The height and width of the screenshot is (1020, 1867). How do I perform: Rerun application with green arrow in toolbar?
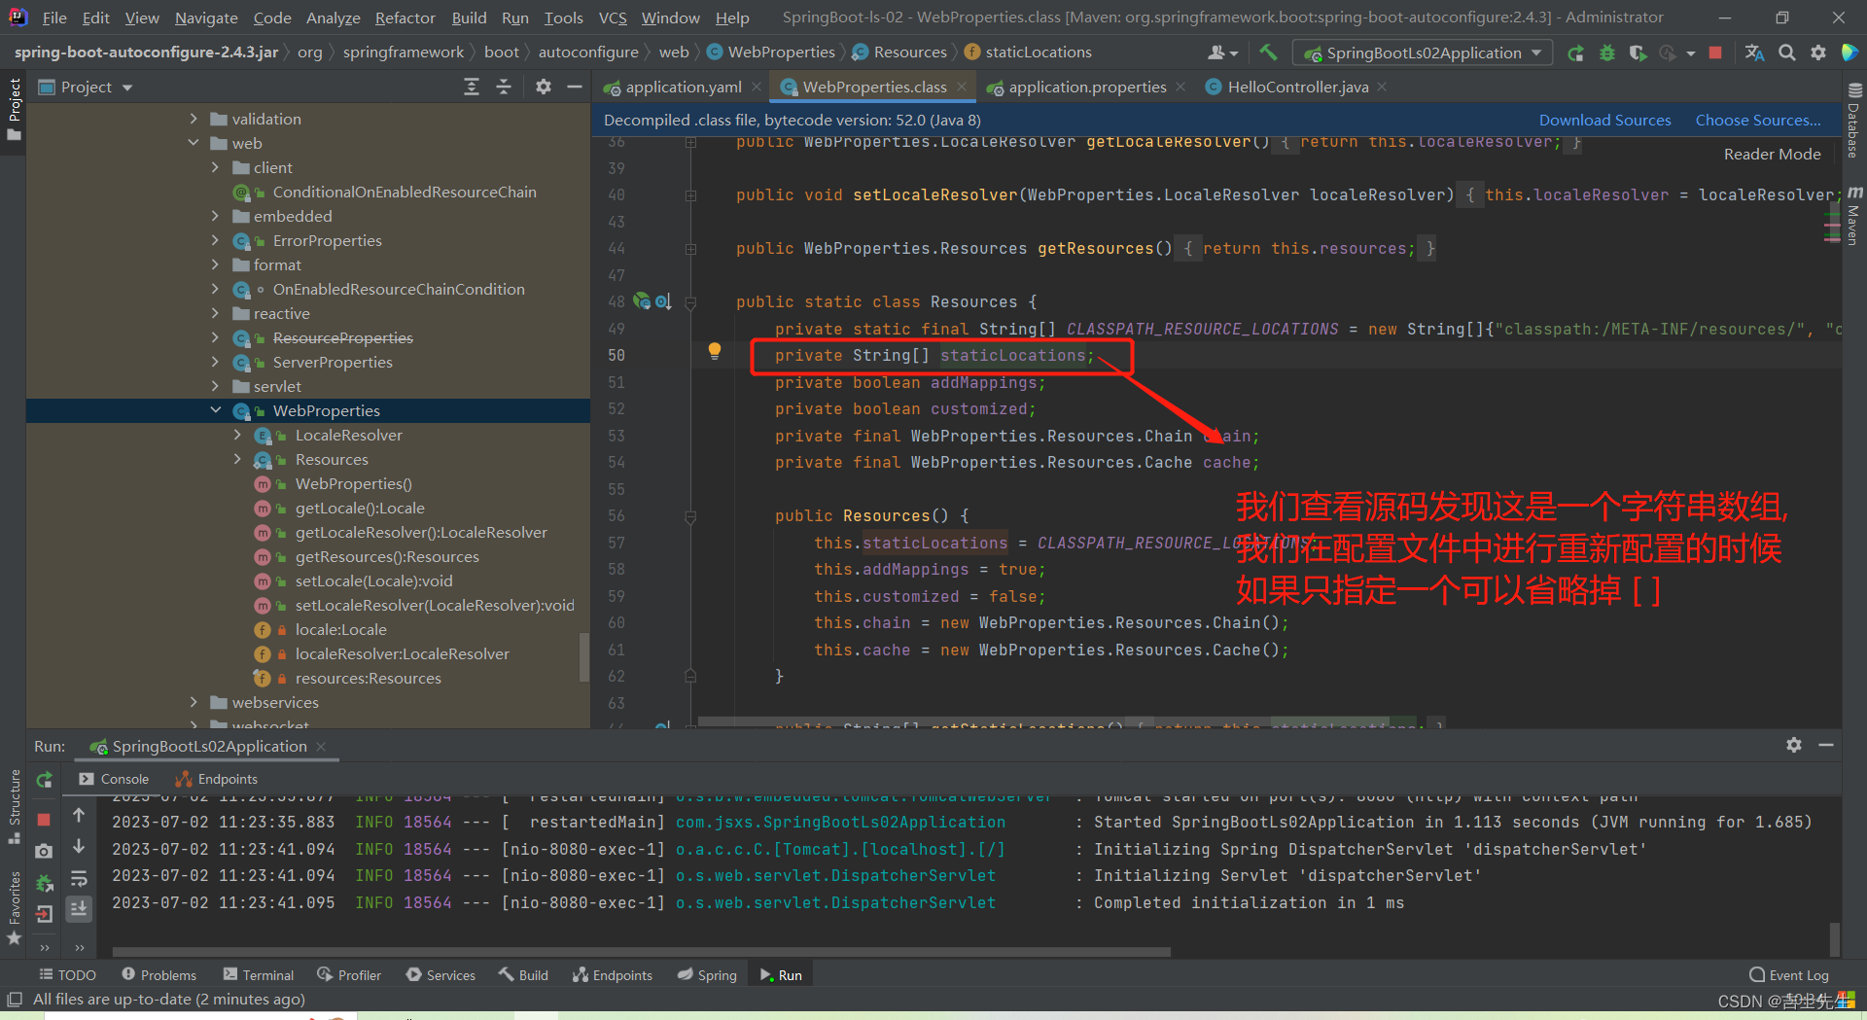1575,53
